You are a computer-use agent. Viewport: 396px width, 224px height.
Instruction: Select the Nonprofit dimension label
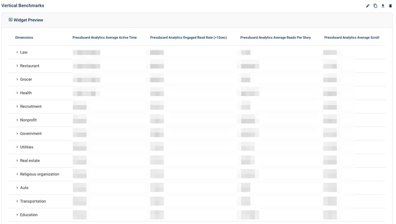tap(28, 120)
